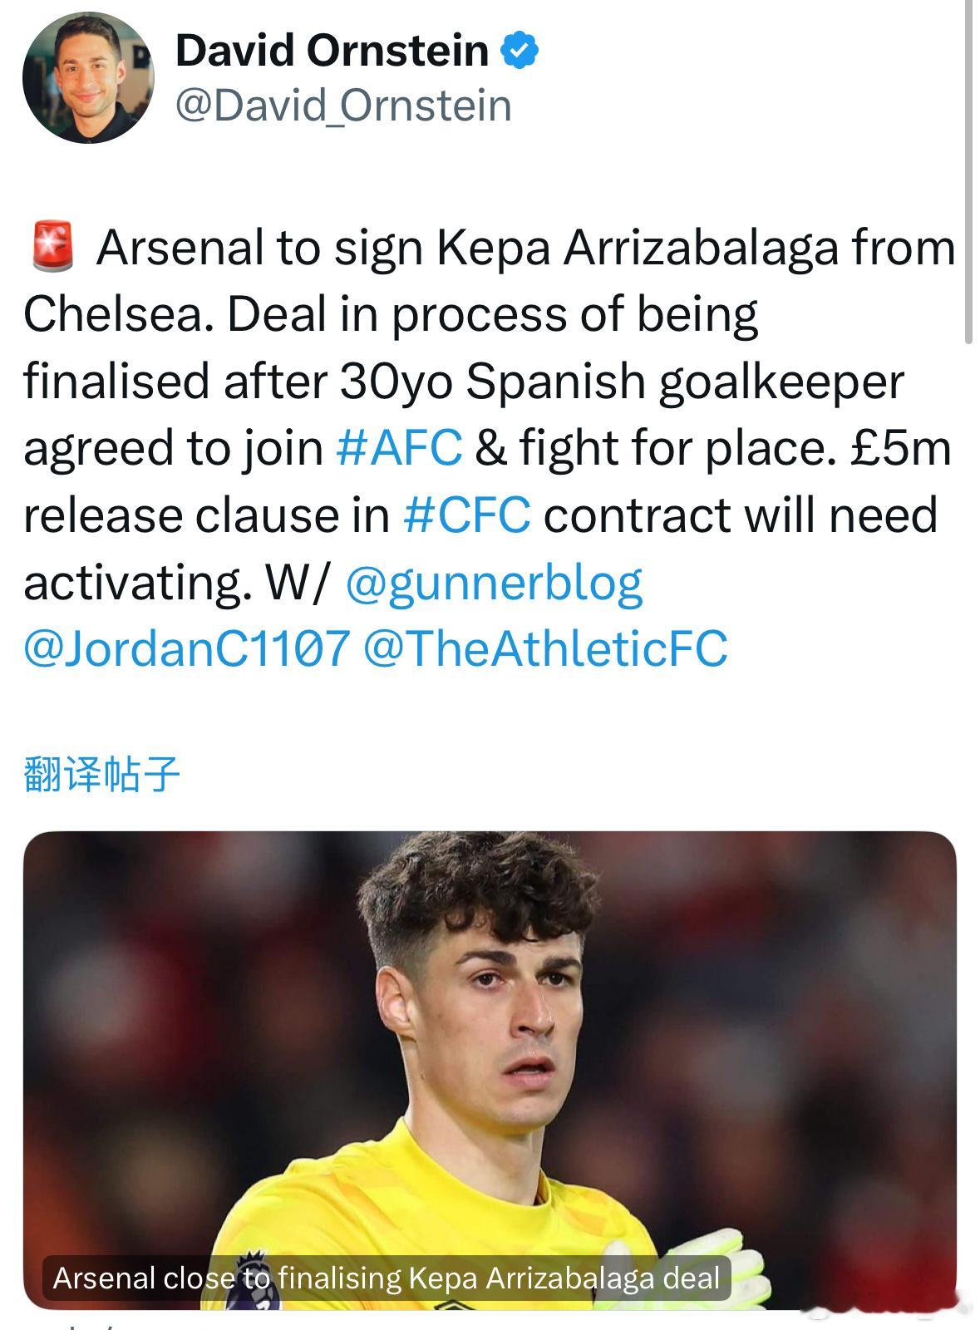Viewport: 980px width, 1330px height.
Task: Select the '£5m' text in tweet
Action: click(x=901, y=448)
